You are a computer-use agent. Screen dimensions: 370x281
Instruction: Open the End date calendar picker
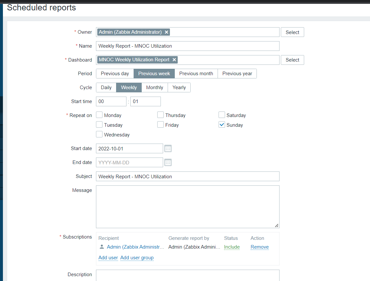coord(168,163)
